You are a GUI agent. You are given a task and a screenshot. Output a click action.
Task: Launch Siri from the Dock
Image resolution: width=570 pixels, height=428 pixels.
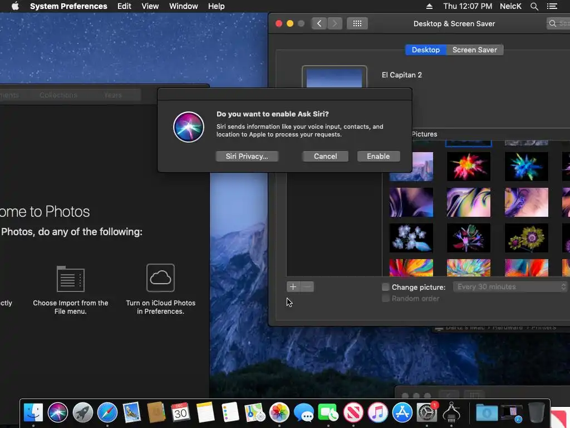point(58,413)
